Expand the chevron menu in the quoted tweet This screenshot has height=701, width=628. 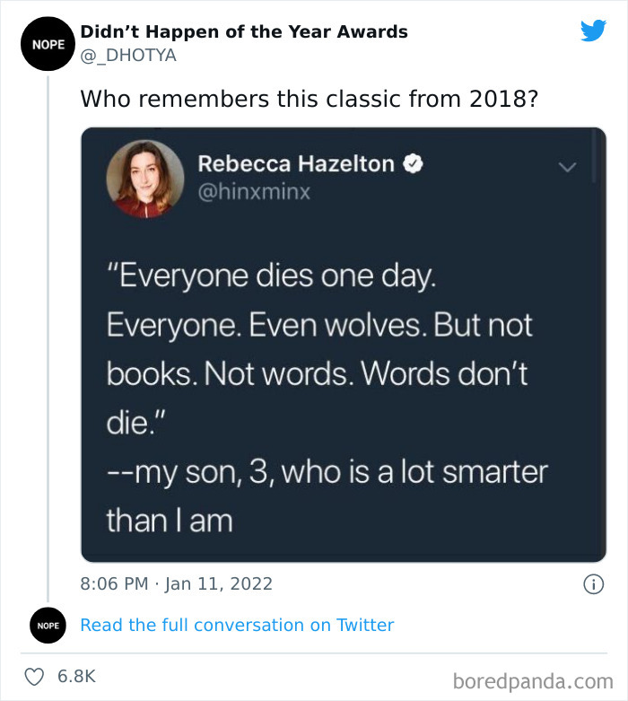(566, 166)
